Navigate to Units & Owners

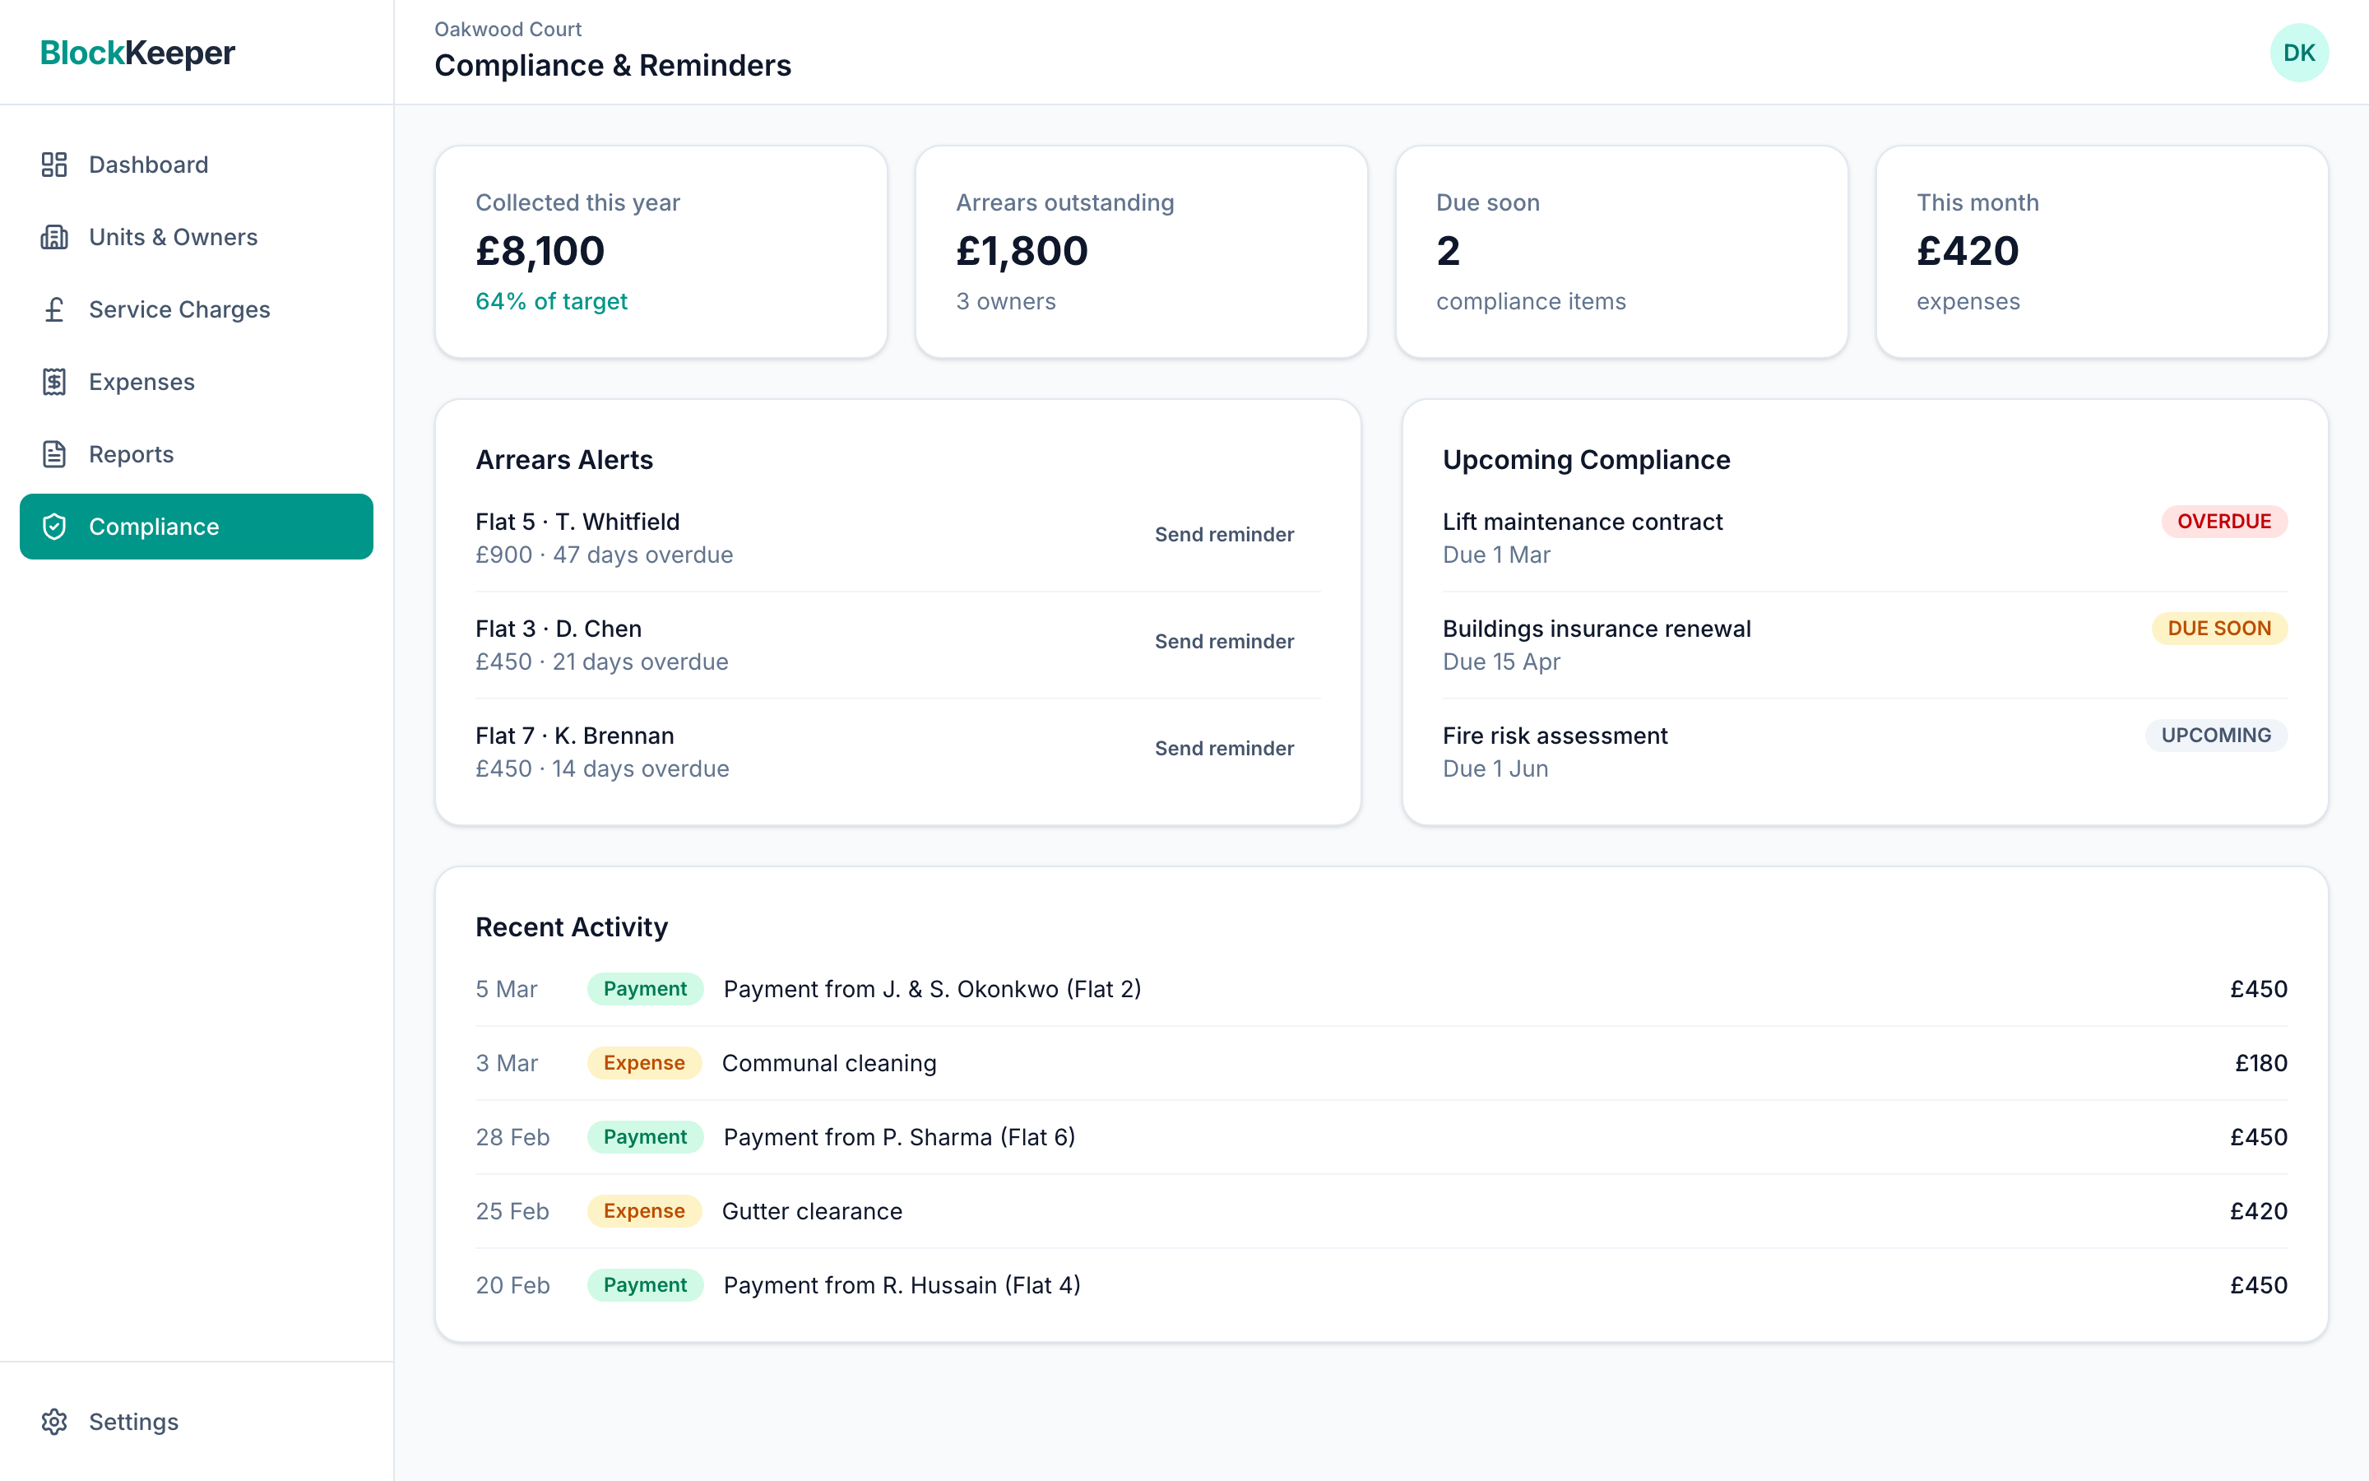point(174,237)
